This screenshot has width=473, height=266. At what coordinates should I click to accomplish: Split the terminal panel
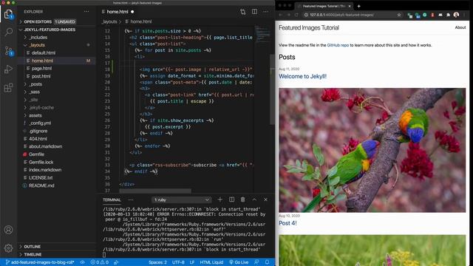tap(231, 199)
